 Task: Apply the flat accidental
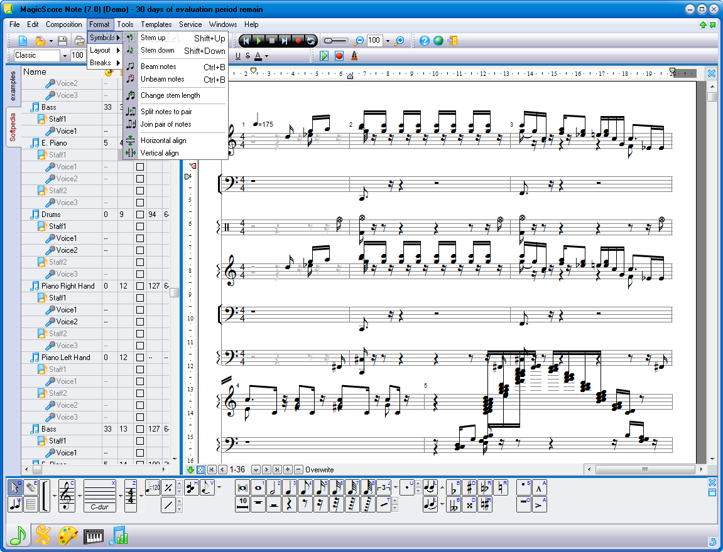(x=454, y=487)
